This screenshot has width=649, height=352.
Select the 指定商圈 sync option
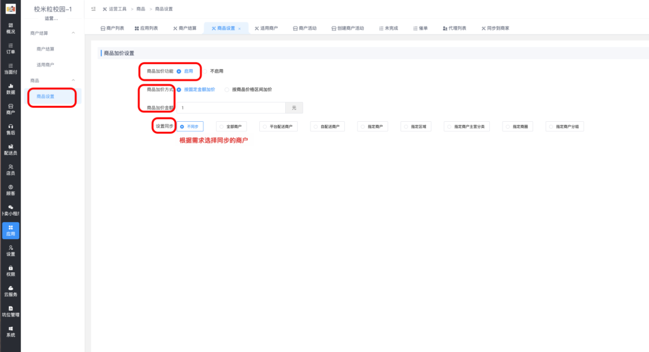click(517, 127)
